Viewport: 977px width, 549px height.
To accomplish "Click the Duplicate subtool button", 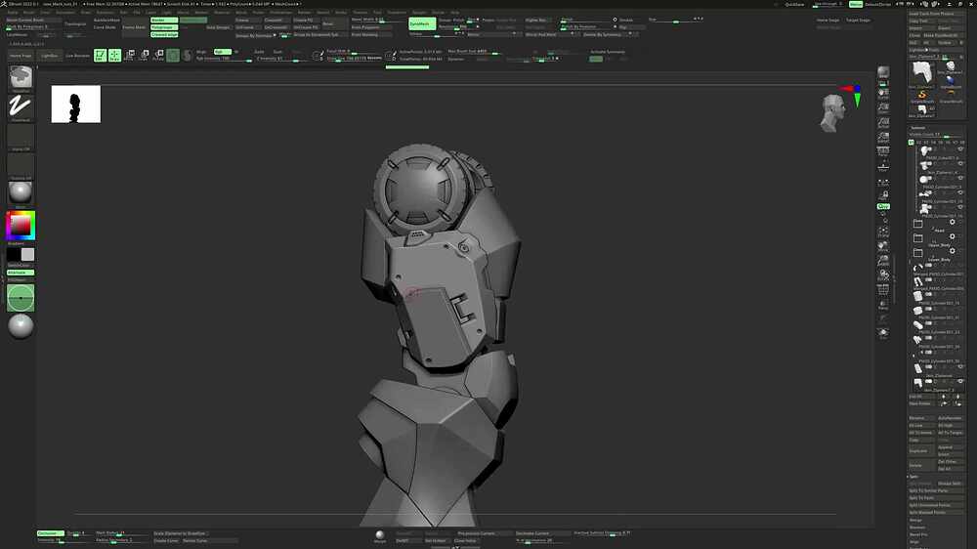I will (x=921, y=450).
